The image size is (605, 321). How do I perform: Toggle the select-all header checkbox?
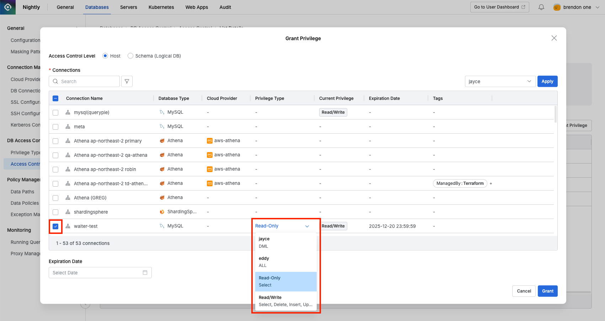(55, 98)
